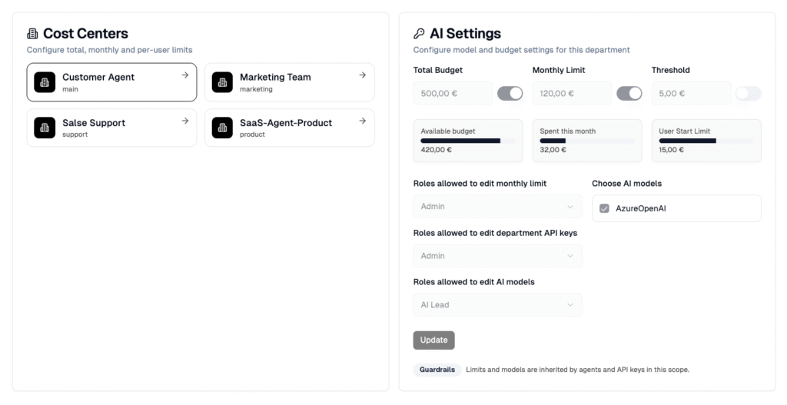Click the arrow on Marketing Team card
The image size is (787, 405).
tap(363, 75)
